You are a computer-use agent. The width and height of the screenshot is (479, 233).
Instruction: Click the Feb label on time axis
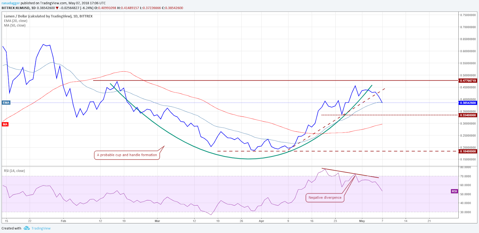coord(63,221)
